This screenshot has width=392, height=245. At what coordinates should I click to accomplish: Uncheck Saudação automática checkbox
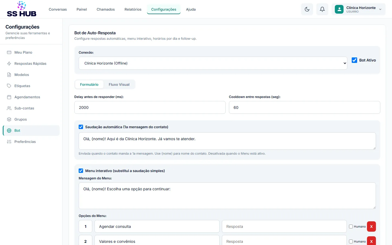81,127
